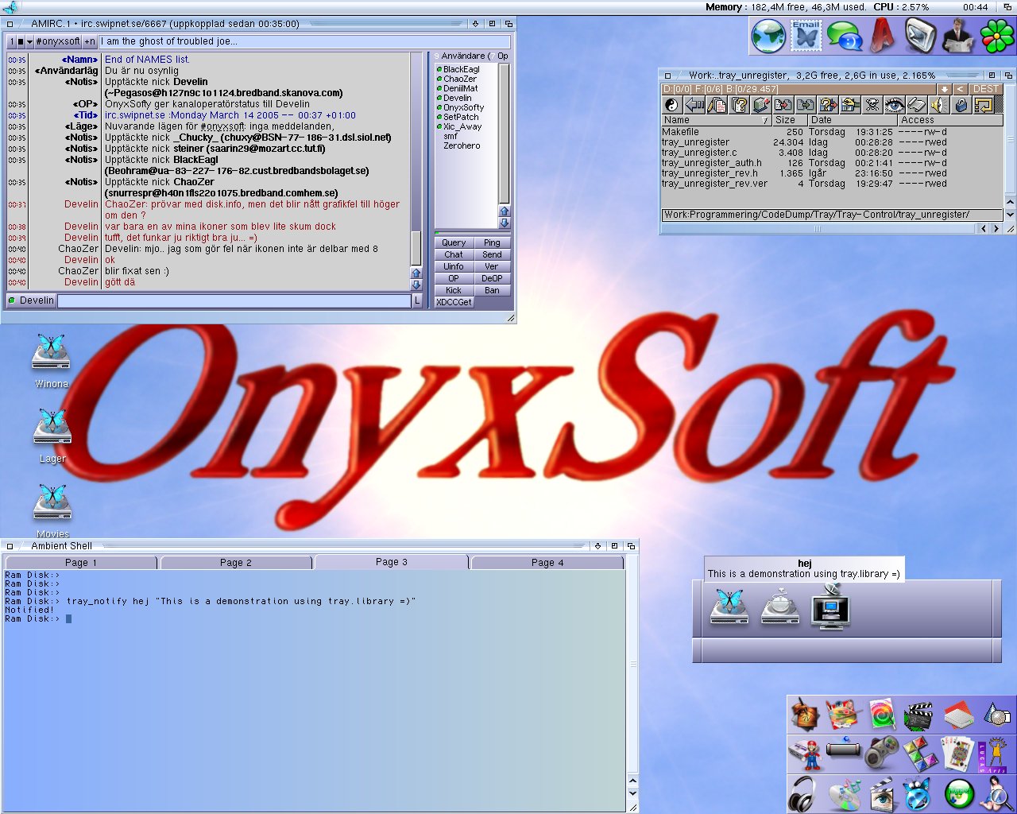Click the CD drive icon in tray panel
The height and width of the screenshot is (814, 1017).
click(780, 607)
